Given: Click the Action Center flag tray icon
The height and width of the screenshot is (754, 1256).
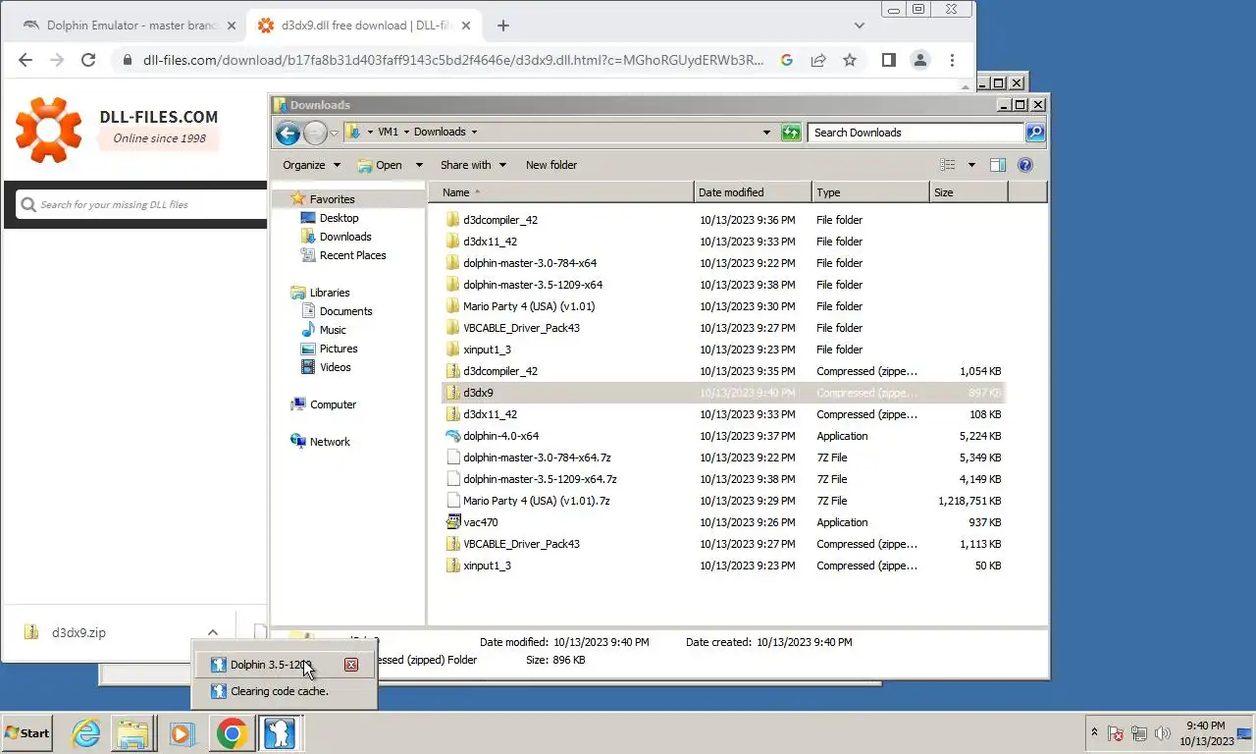Looking at the screenshot, I should coord(1116,733).
